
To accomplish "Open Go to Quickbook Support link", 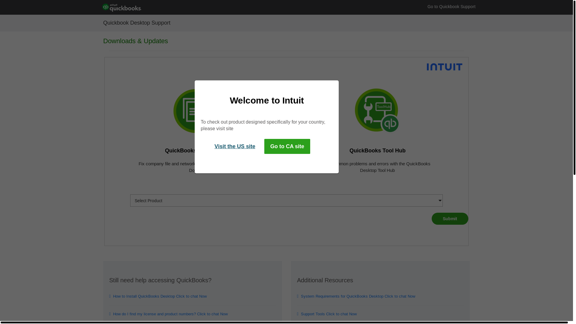I will tap(451, 7).
